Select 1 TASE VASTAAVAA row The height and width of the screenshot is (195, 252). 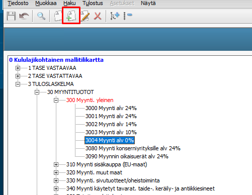click(52, 68)
